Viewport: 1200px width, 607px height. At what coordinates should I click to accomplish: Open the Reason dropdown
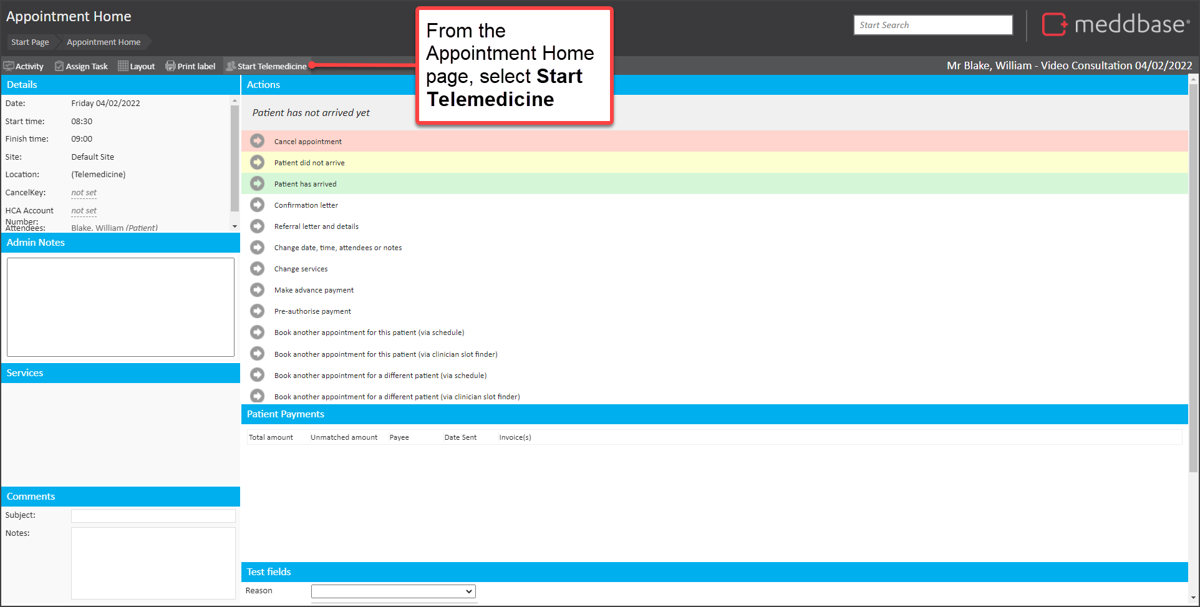(393, 591)
